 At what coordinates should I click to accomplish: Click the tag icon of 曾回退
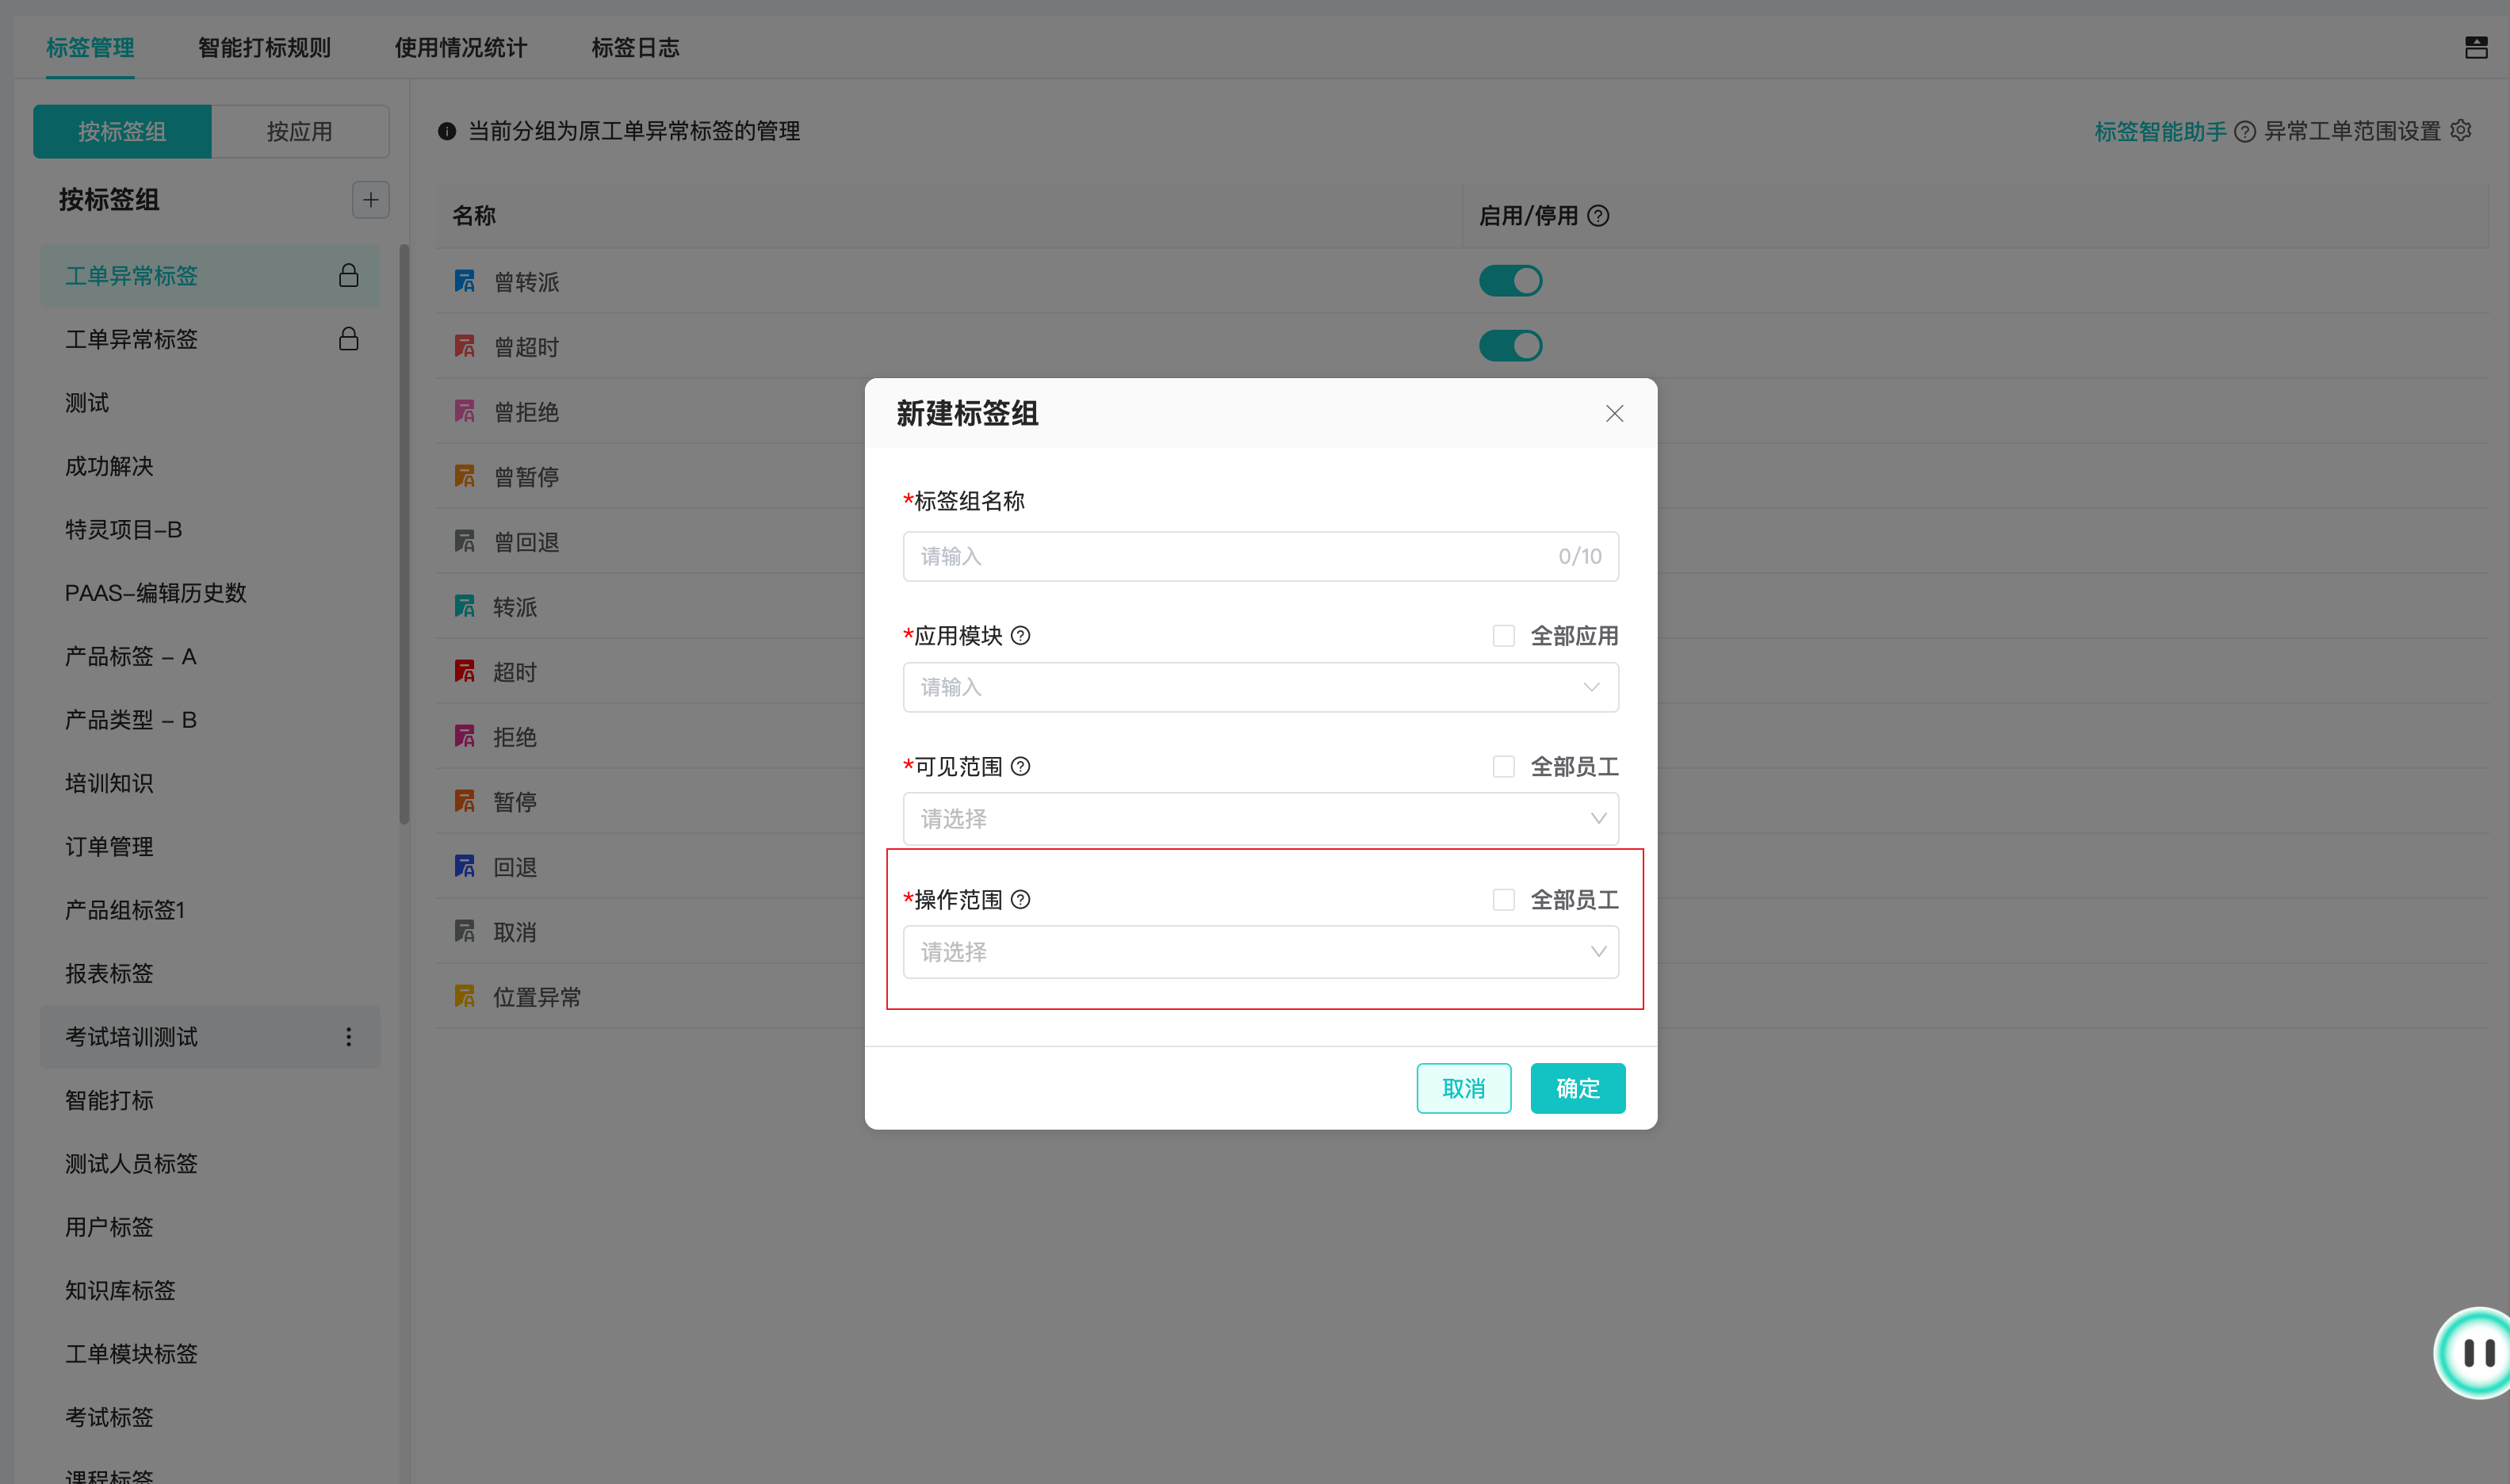[x=465, y=541]
